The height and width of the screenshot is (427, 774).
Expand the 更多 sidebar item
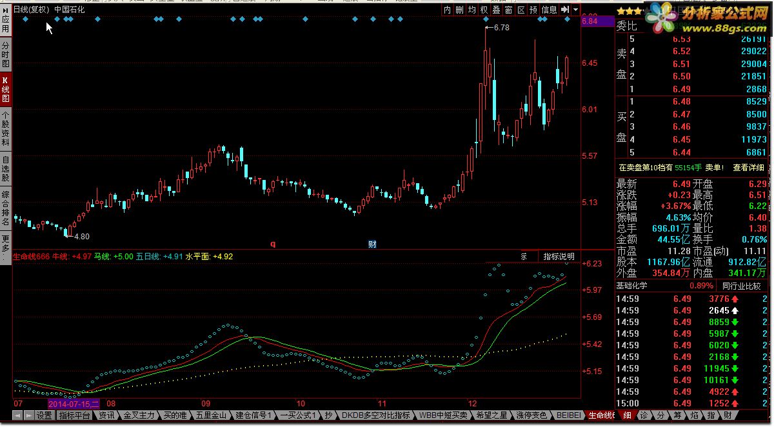pos(6,248)
